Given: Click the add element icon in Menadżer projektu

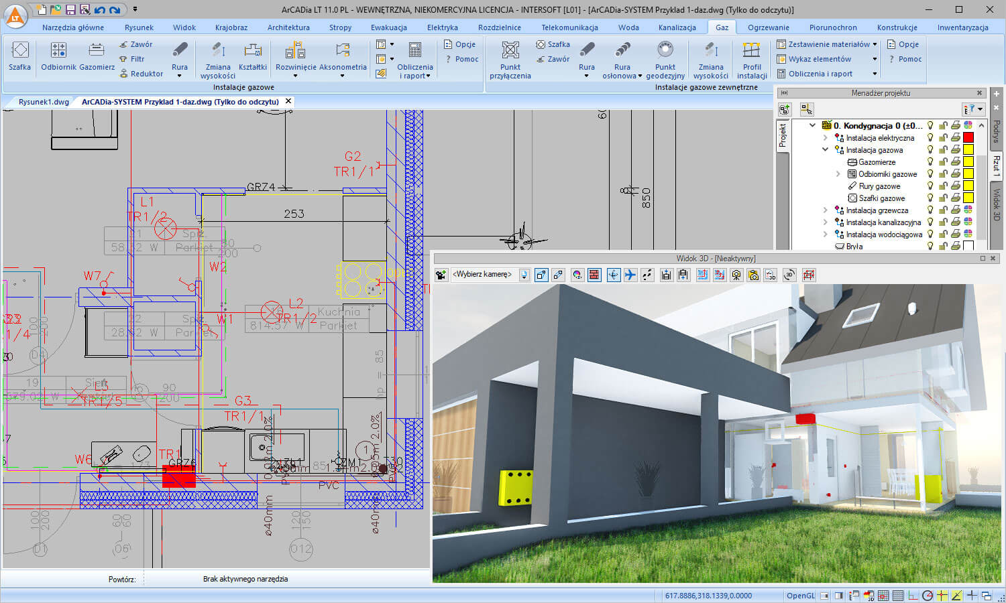Looking at the screenshot, I should (785, 109).
